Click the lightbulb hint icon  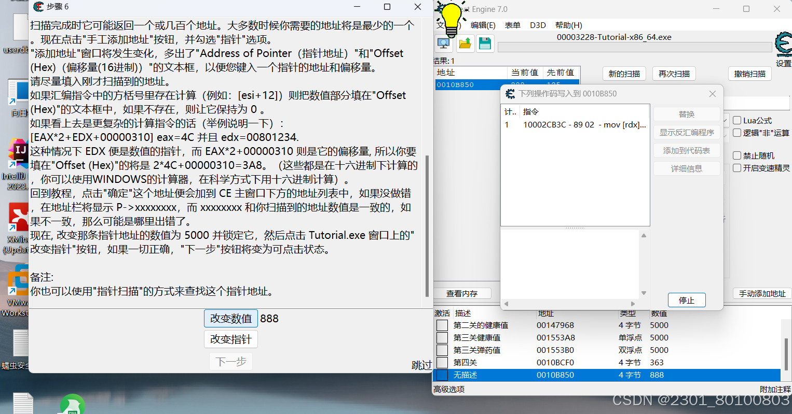[x=451, y=19]
